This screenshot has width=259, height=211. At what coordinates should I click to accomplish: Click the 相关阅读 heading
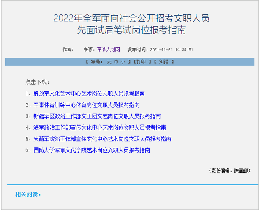28,195
